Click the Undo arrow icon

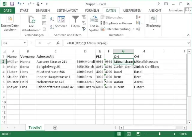click(x=19, y=4)
